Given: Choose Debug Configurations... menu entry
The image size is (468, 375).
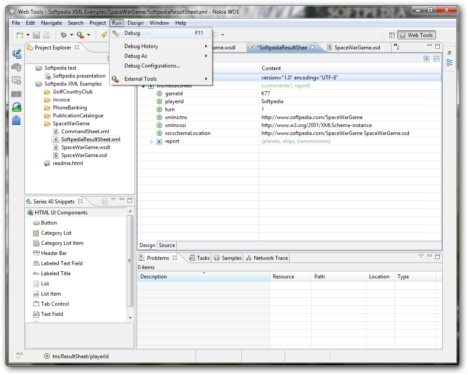Looking at the screenshot, I should coord(161,66).
